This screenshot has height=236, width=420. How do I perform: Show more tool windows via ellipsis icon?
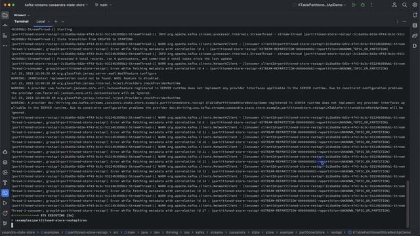5,46
